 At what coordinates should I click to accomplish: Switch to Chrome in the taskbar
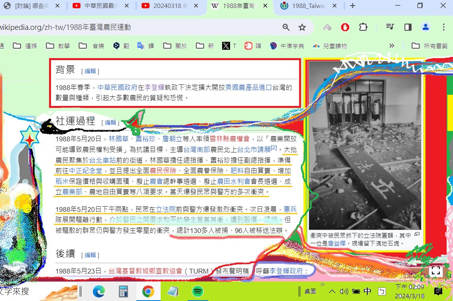point(148,291)
